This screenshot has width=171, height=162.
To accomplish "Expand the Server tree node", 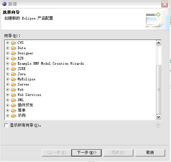I will [7, 84].
